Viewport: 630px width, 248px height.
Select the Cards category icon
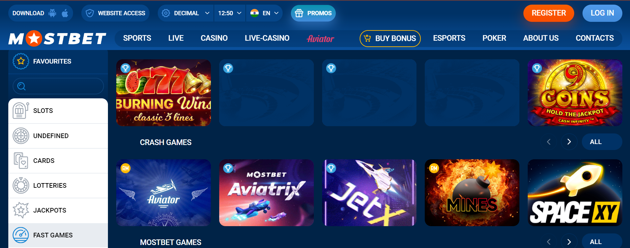point(21,161)
